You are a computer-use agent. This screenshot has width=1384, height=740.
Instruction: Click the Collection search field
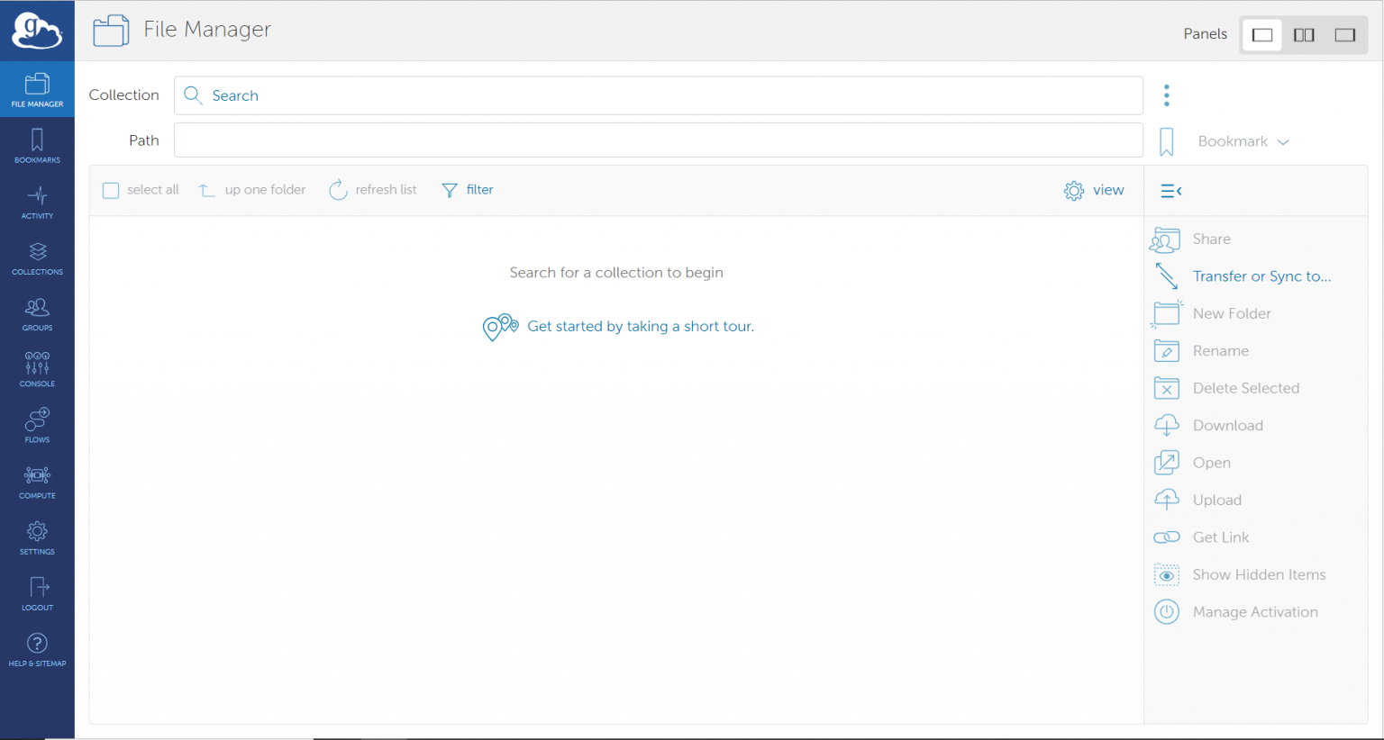click(658, 95)
